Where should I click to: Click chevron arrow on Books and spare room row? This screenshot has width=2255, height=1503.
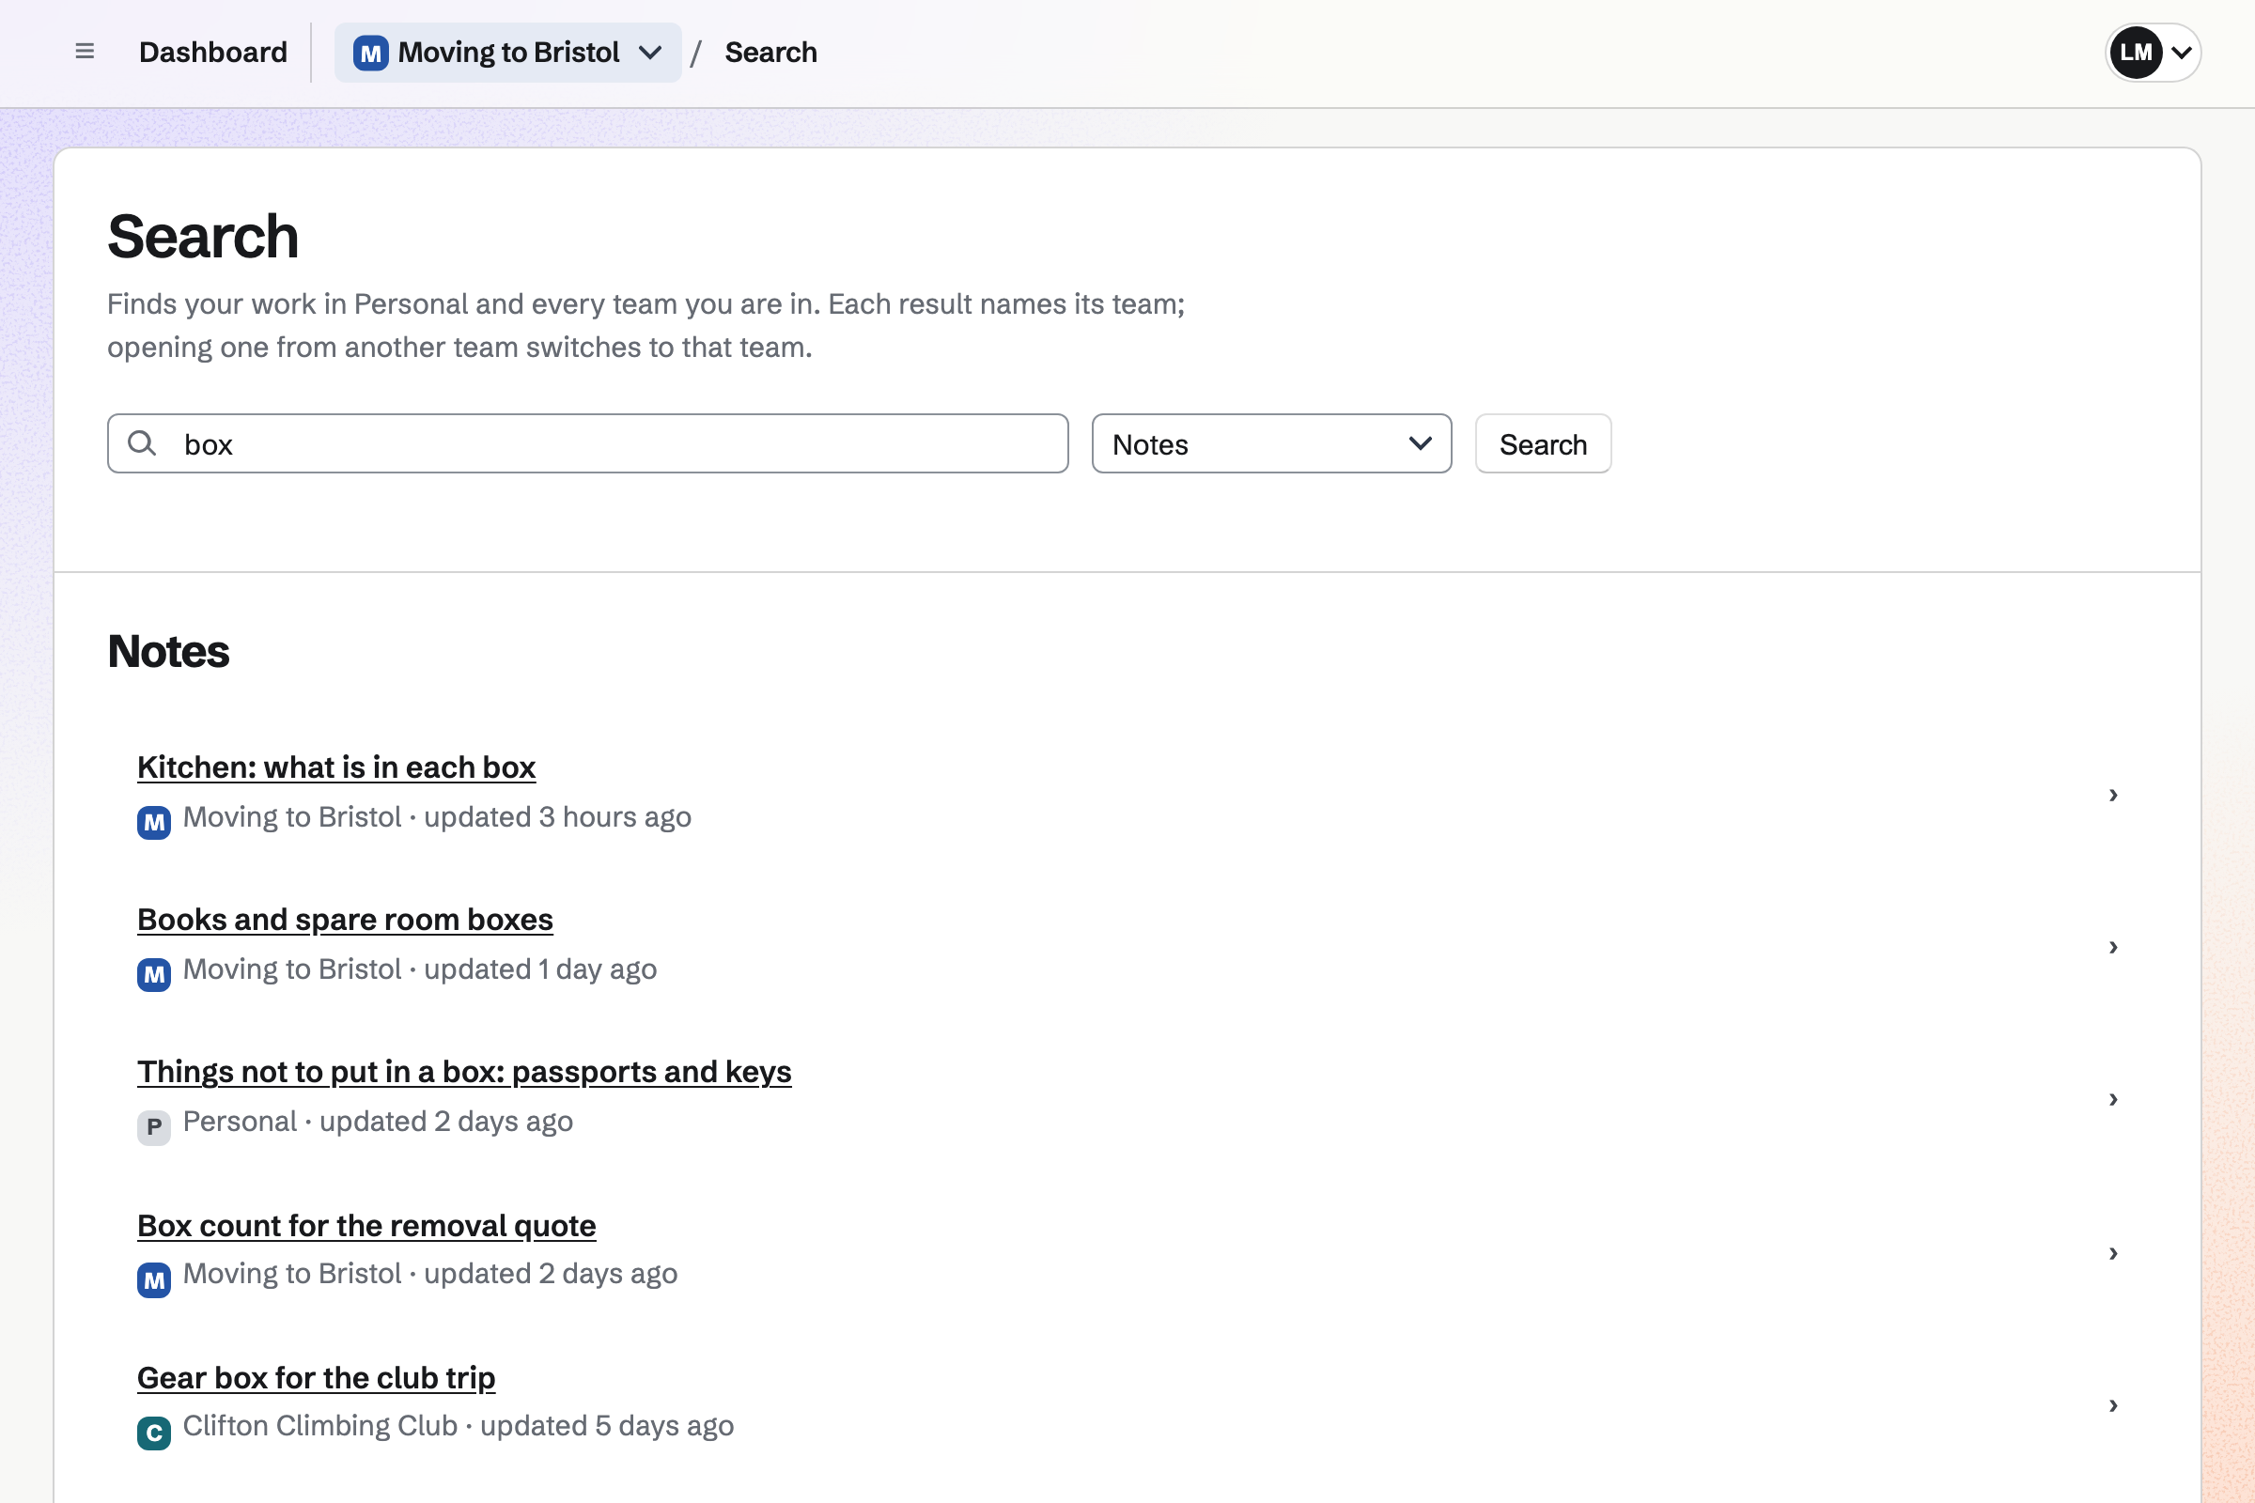(2113, 947)
